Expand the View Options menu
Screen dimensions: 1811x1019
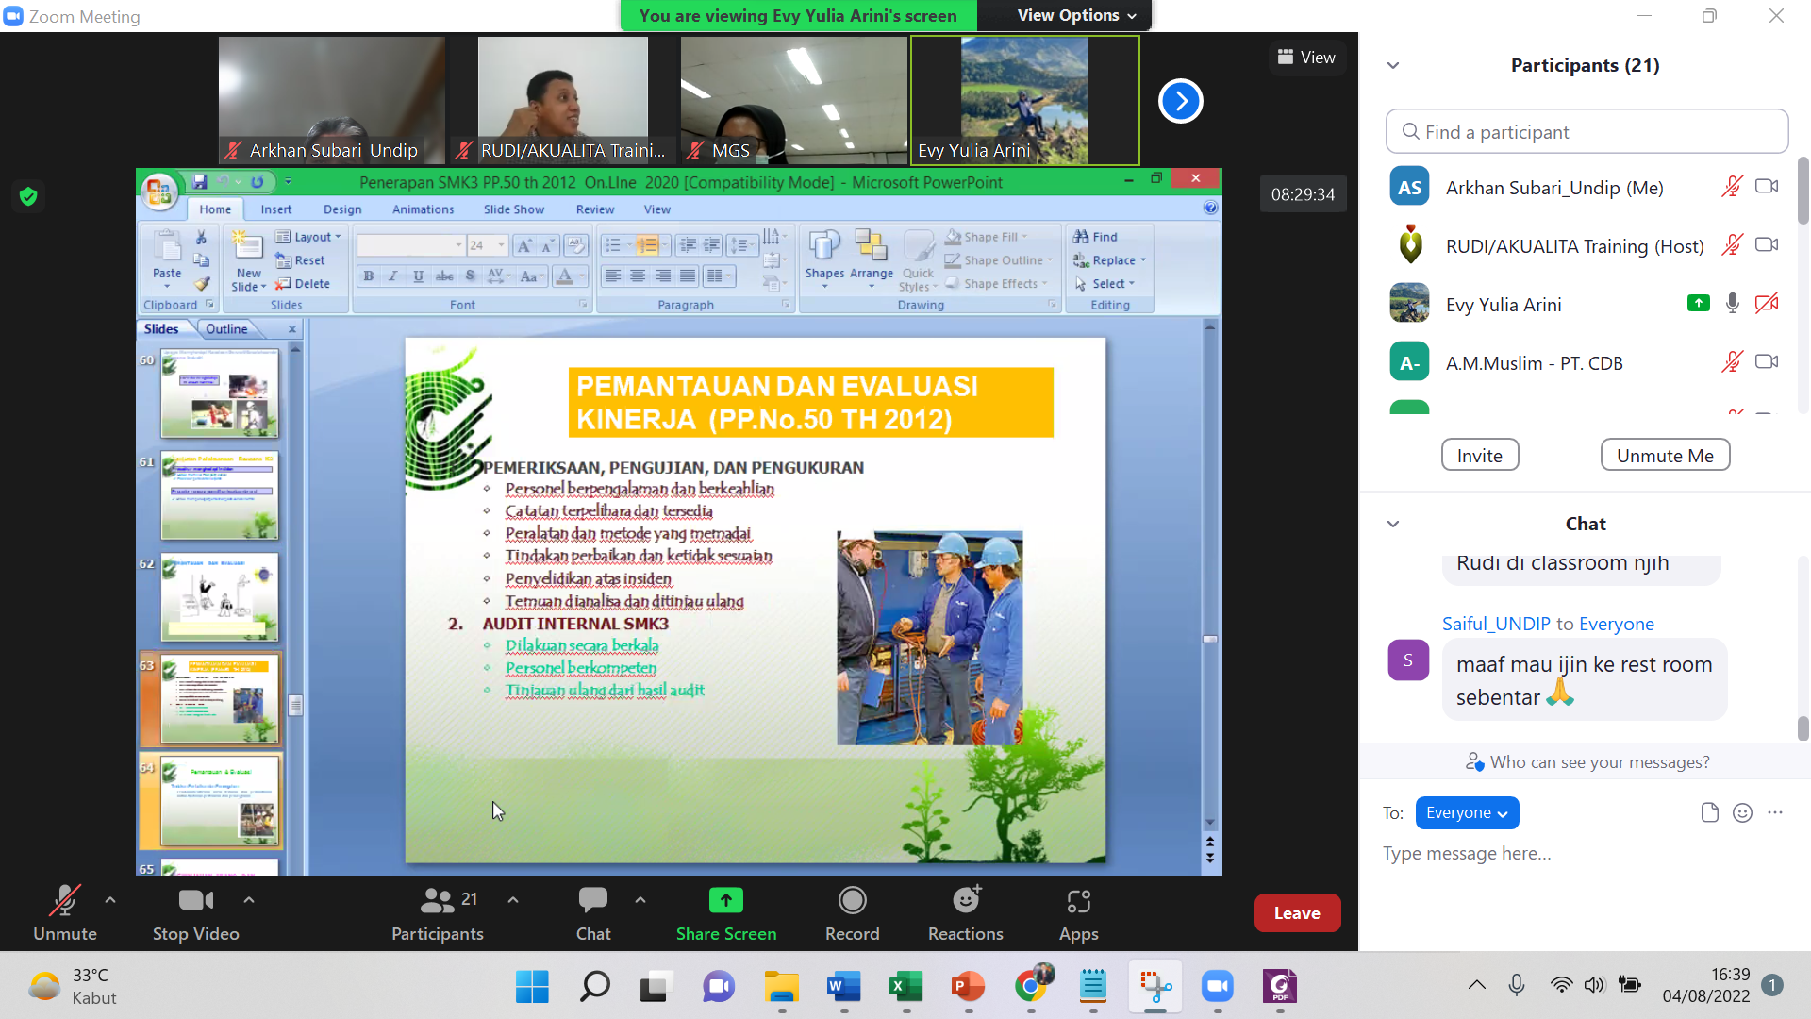(x=1076, y=15)
